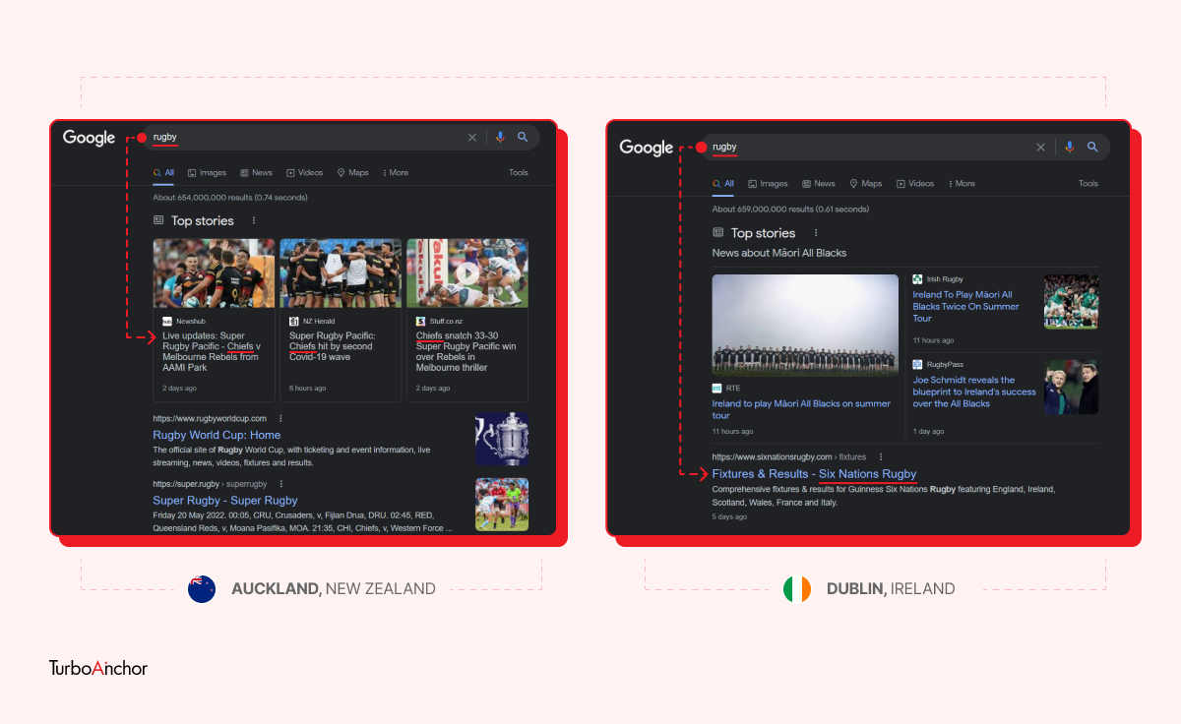
Task: Open the Newshub live updates Chiefs v Rebels story
Action: [212, 351]
